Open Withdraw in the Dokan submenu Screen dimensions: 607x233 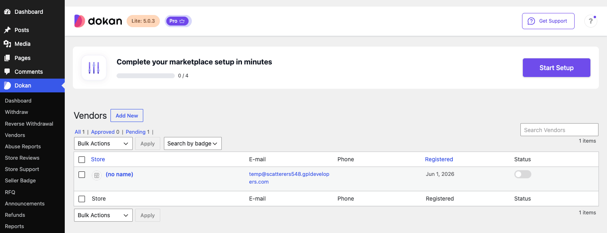(x=17, y=112)
